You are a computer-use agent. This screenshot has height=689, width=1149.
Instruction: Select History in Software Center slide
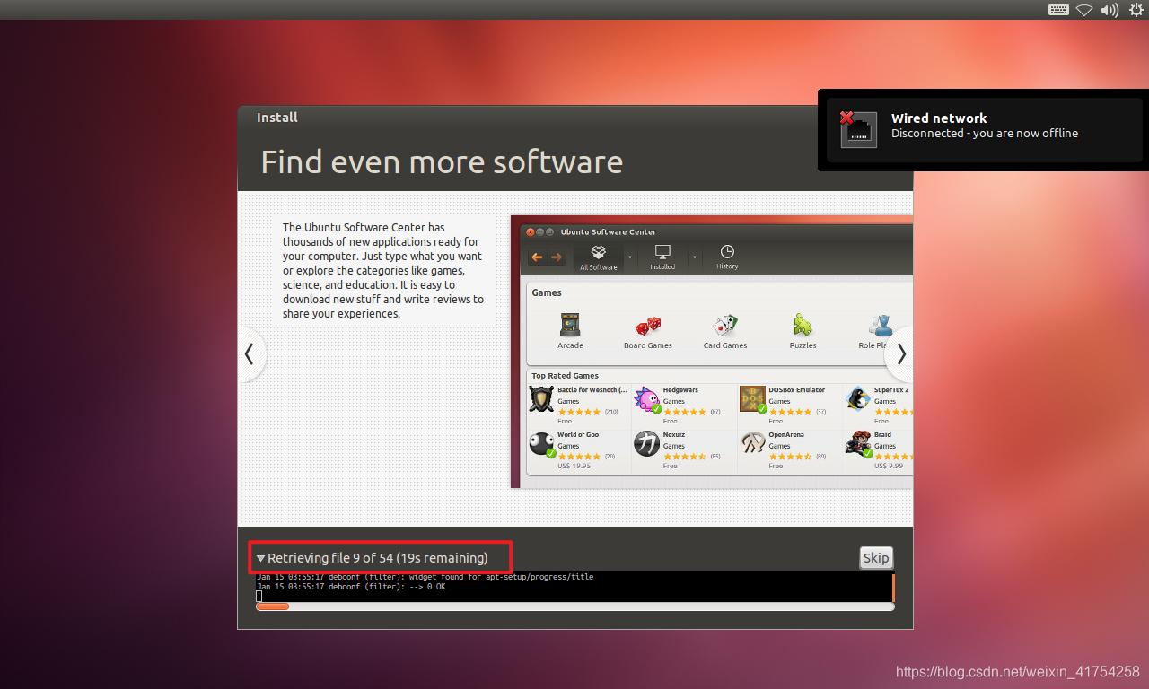click(x=727, y=257)
